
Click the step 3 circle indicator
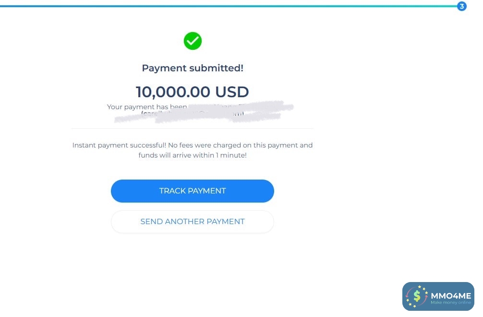click(x=462, y=6)
